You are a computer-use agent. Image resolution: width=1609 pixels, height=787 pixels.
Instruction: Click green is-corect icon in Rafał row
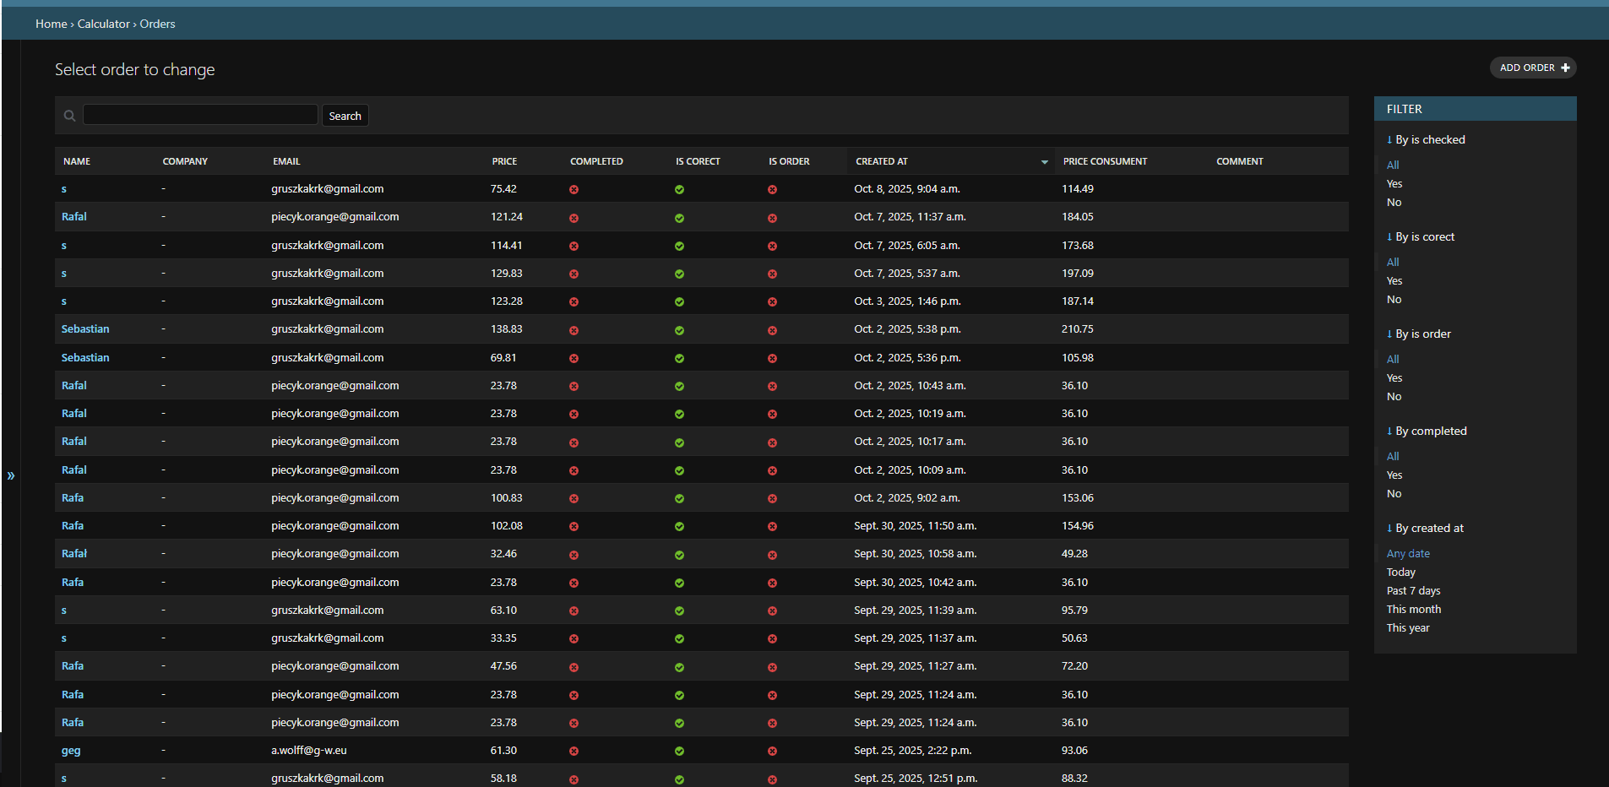(679, 555)
